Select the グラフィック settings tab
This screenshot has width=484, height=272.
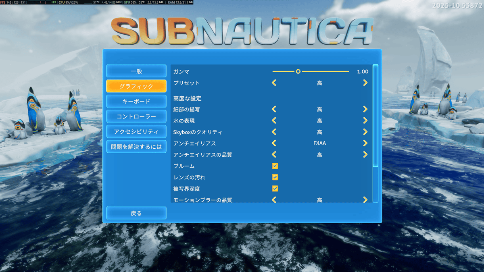(x=136, y=86)
